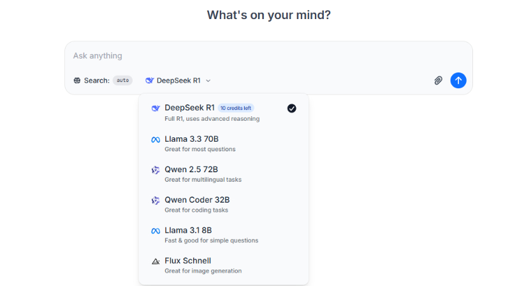Screen dimensions: 510x286
Task: Choose DeepSeek R1 from the model list
Action: click(x=224, y=112)
